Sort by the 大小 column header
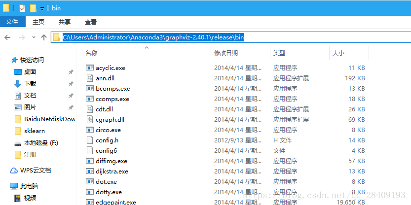Viewport: 411px width, 205px height. coord(338,53)
